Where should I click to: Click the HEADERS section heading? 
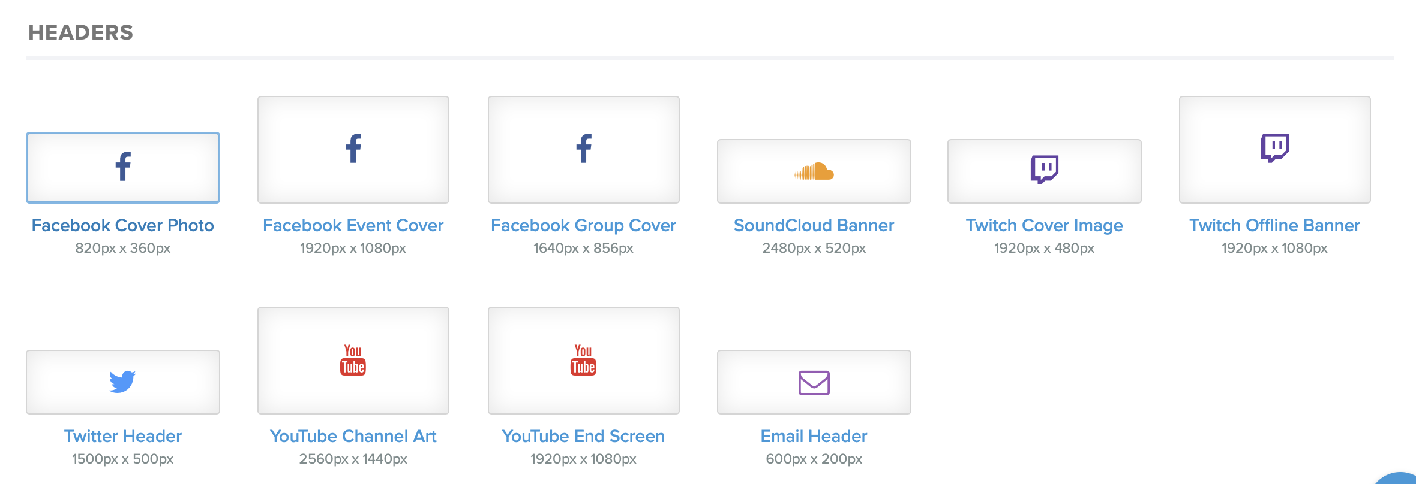coord(81,32)
